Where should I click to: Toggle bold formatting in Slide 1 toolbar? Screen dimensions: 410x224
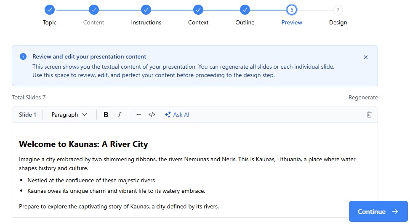point(106,115)
